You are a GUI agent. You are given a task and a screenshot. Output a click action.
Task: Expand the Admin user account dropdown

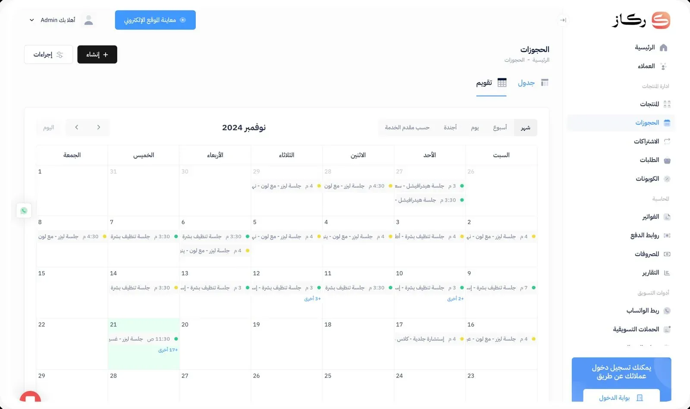53,20
